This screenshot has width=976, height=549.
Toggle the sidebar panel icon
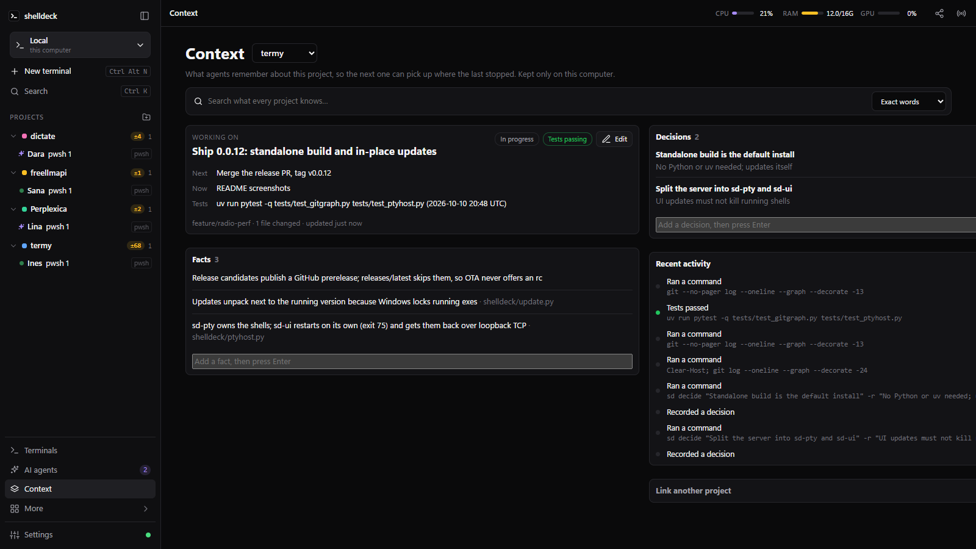pos(145,16)
